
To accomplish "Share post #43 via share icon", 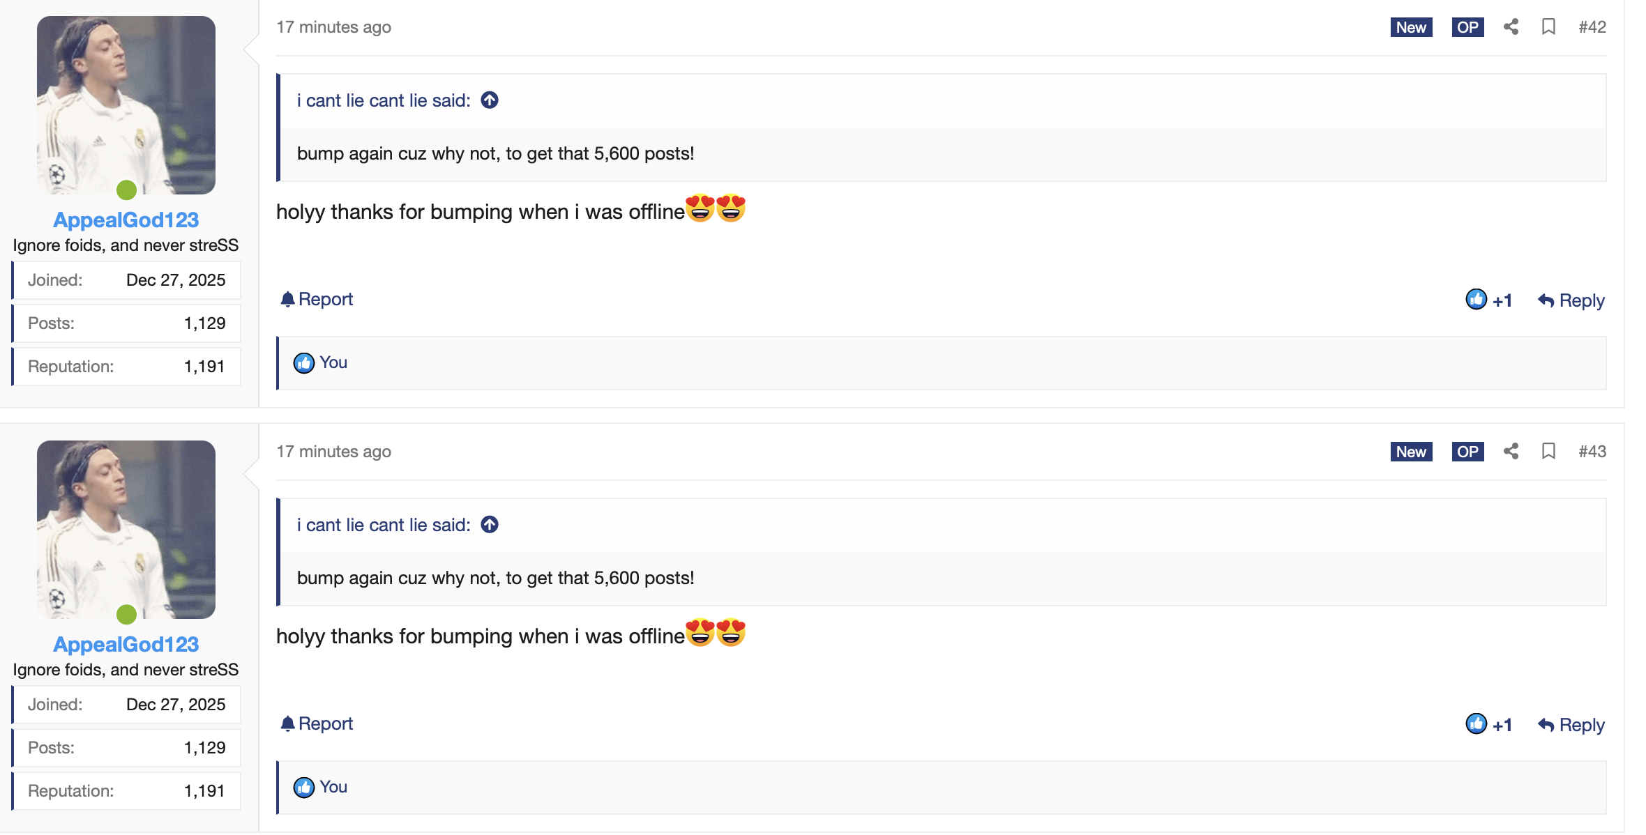I will click(1511, 452).
